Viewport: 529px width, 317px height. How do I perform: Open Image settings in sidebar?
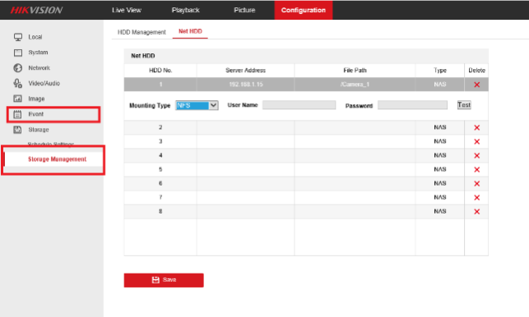(36, 99)
